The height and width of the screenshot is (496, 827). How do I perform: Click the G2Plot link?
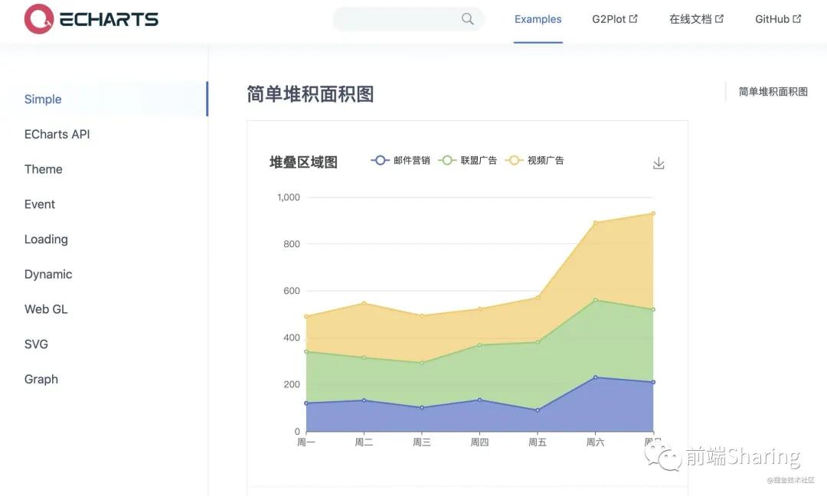coord(609,20)
